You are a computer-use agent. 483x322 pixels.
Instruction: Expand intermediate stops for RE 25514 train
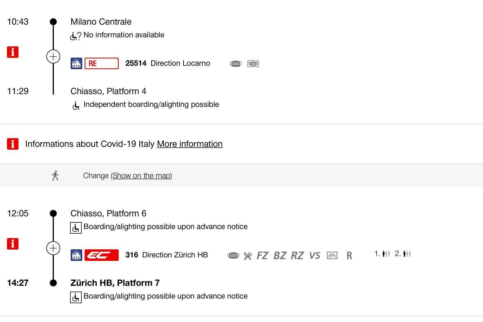(53, 56)
